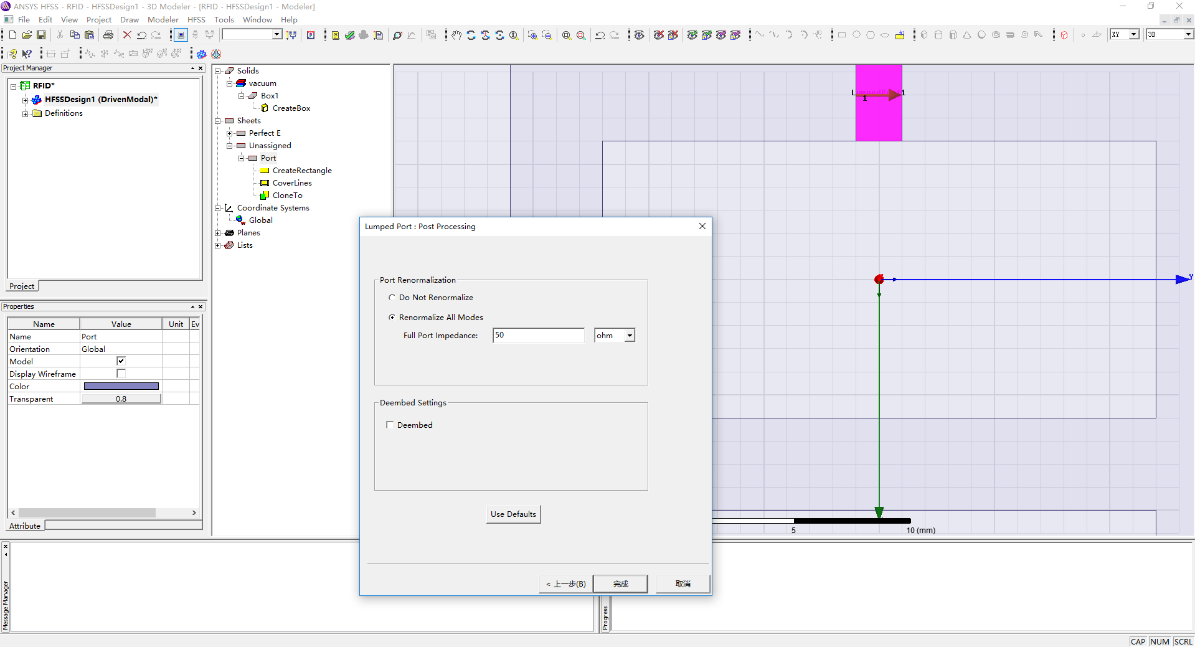Click the Save project icon
The image size is (1195, 647).
point(41,35)
